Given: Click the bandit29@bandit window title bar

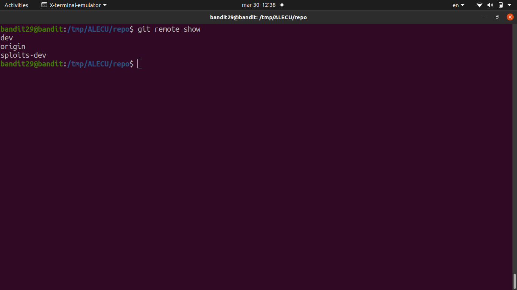Looking at the screenshot, I should click(258, 17).
